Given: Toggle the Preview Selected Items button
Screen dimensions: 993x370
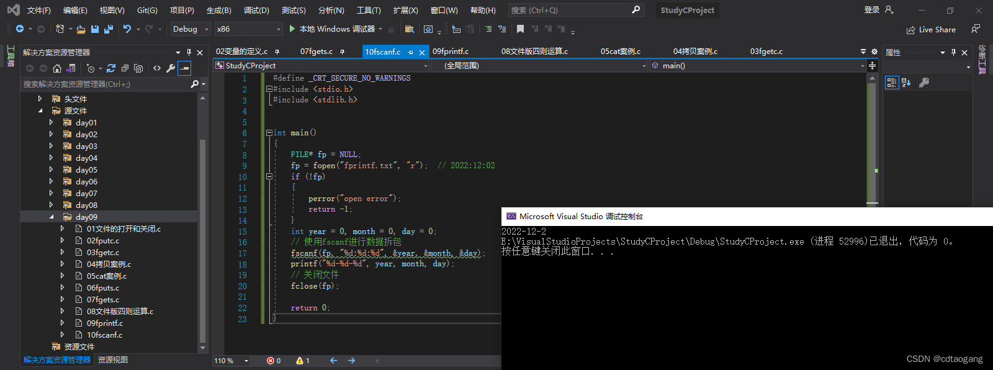Looking at the screenshot, I should [x=184, y=68].
